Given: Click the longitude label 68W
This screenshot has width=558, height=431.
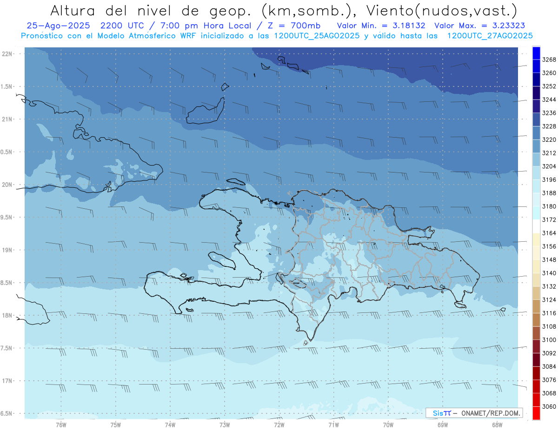Looking at the screenshot, I should (x=497, y=424).
